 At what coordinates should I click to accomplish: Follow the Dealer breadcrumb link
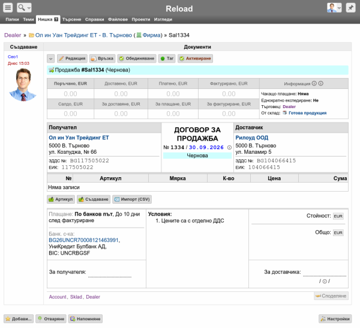[x=13, y=35]
